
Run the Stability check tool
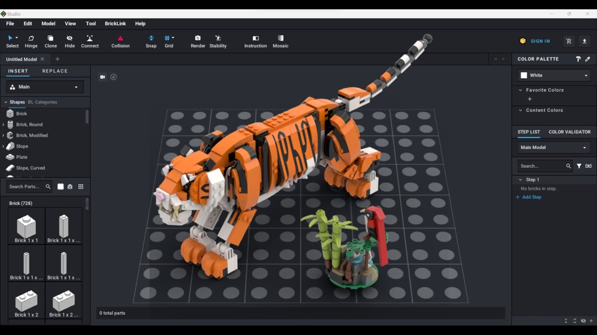pyautogui.click(x=218, y=41)
